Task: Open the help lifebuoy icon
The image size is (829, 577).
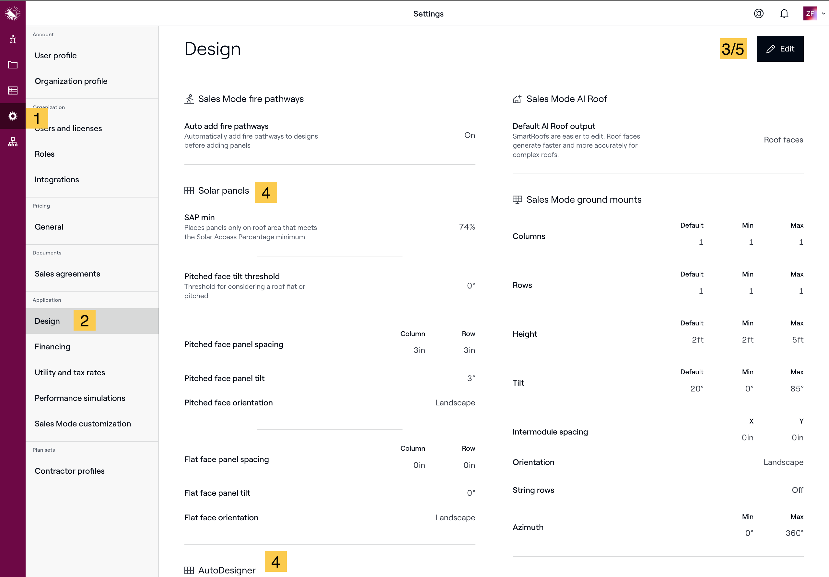Action: point(759,14)
